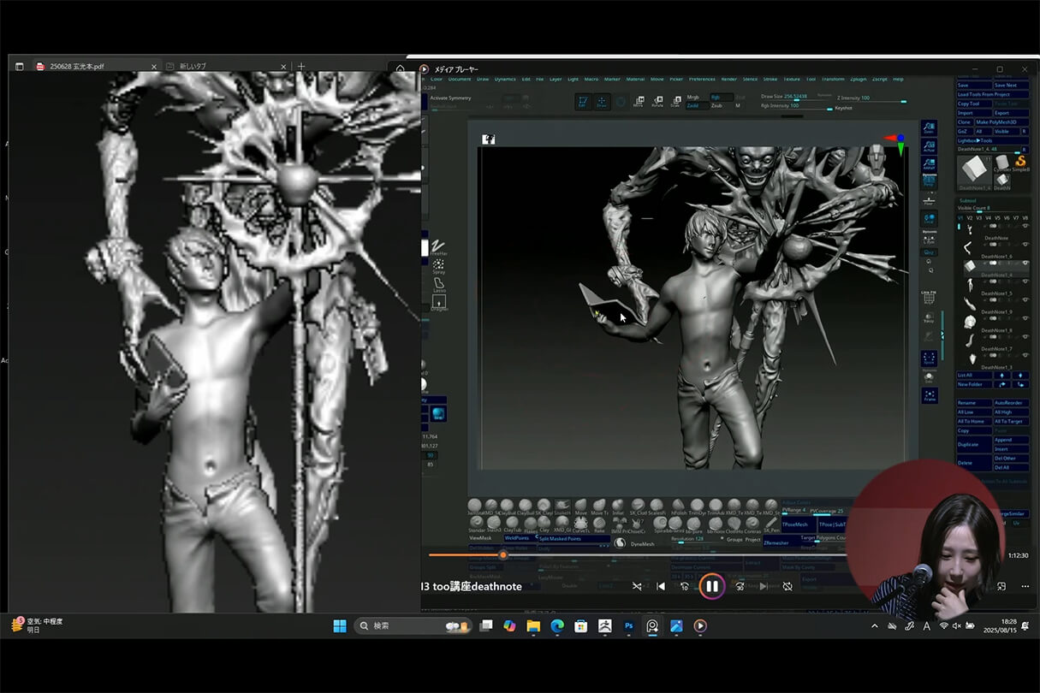Click the orange seek bar handle

click(502, 555)
